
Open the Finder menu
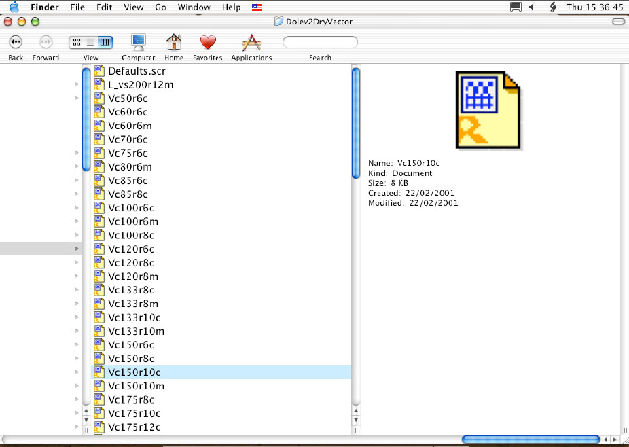(45, 7)
